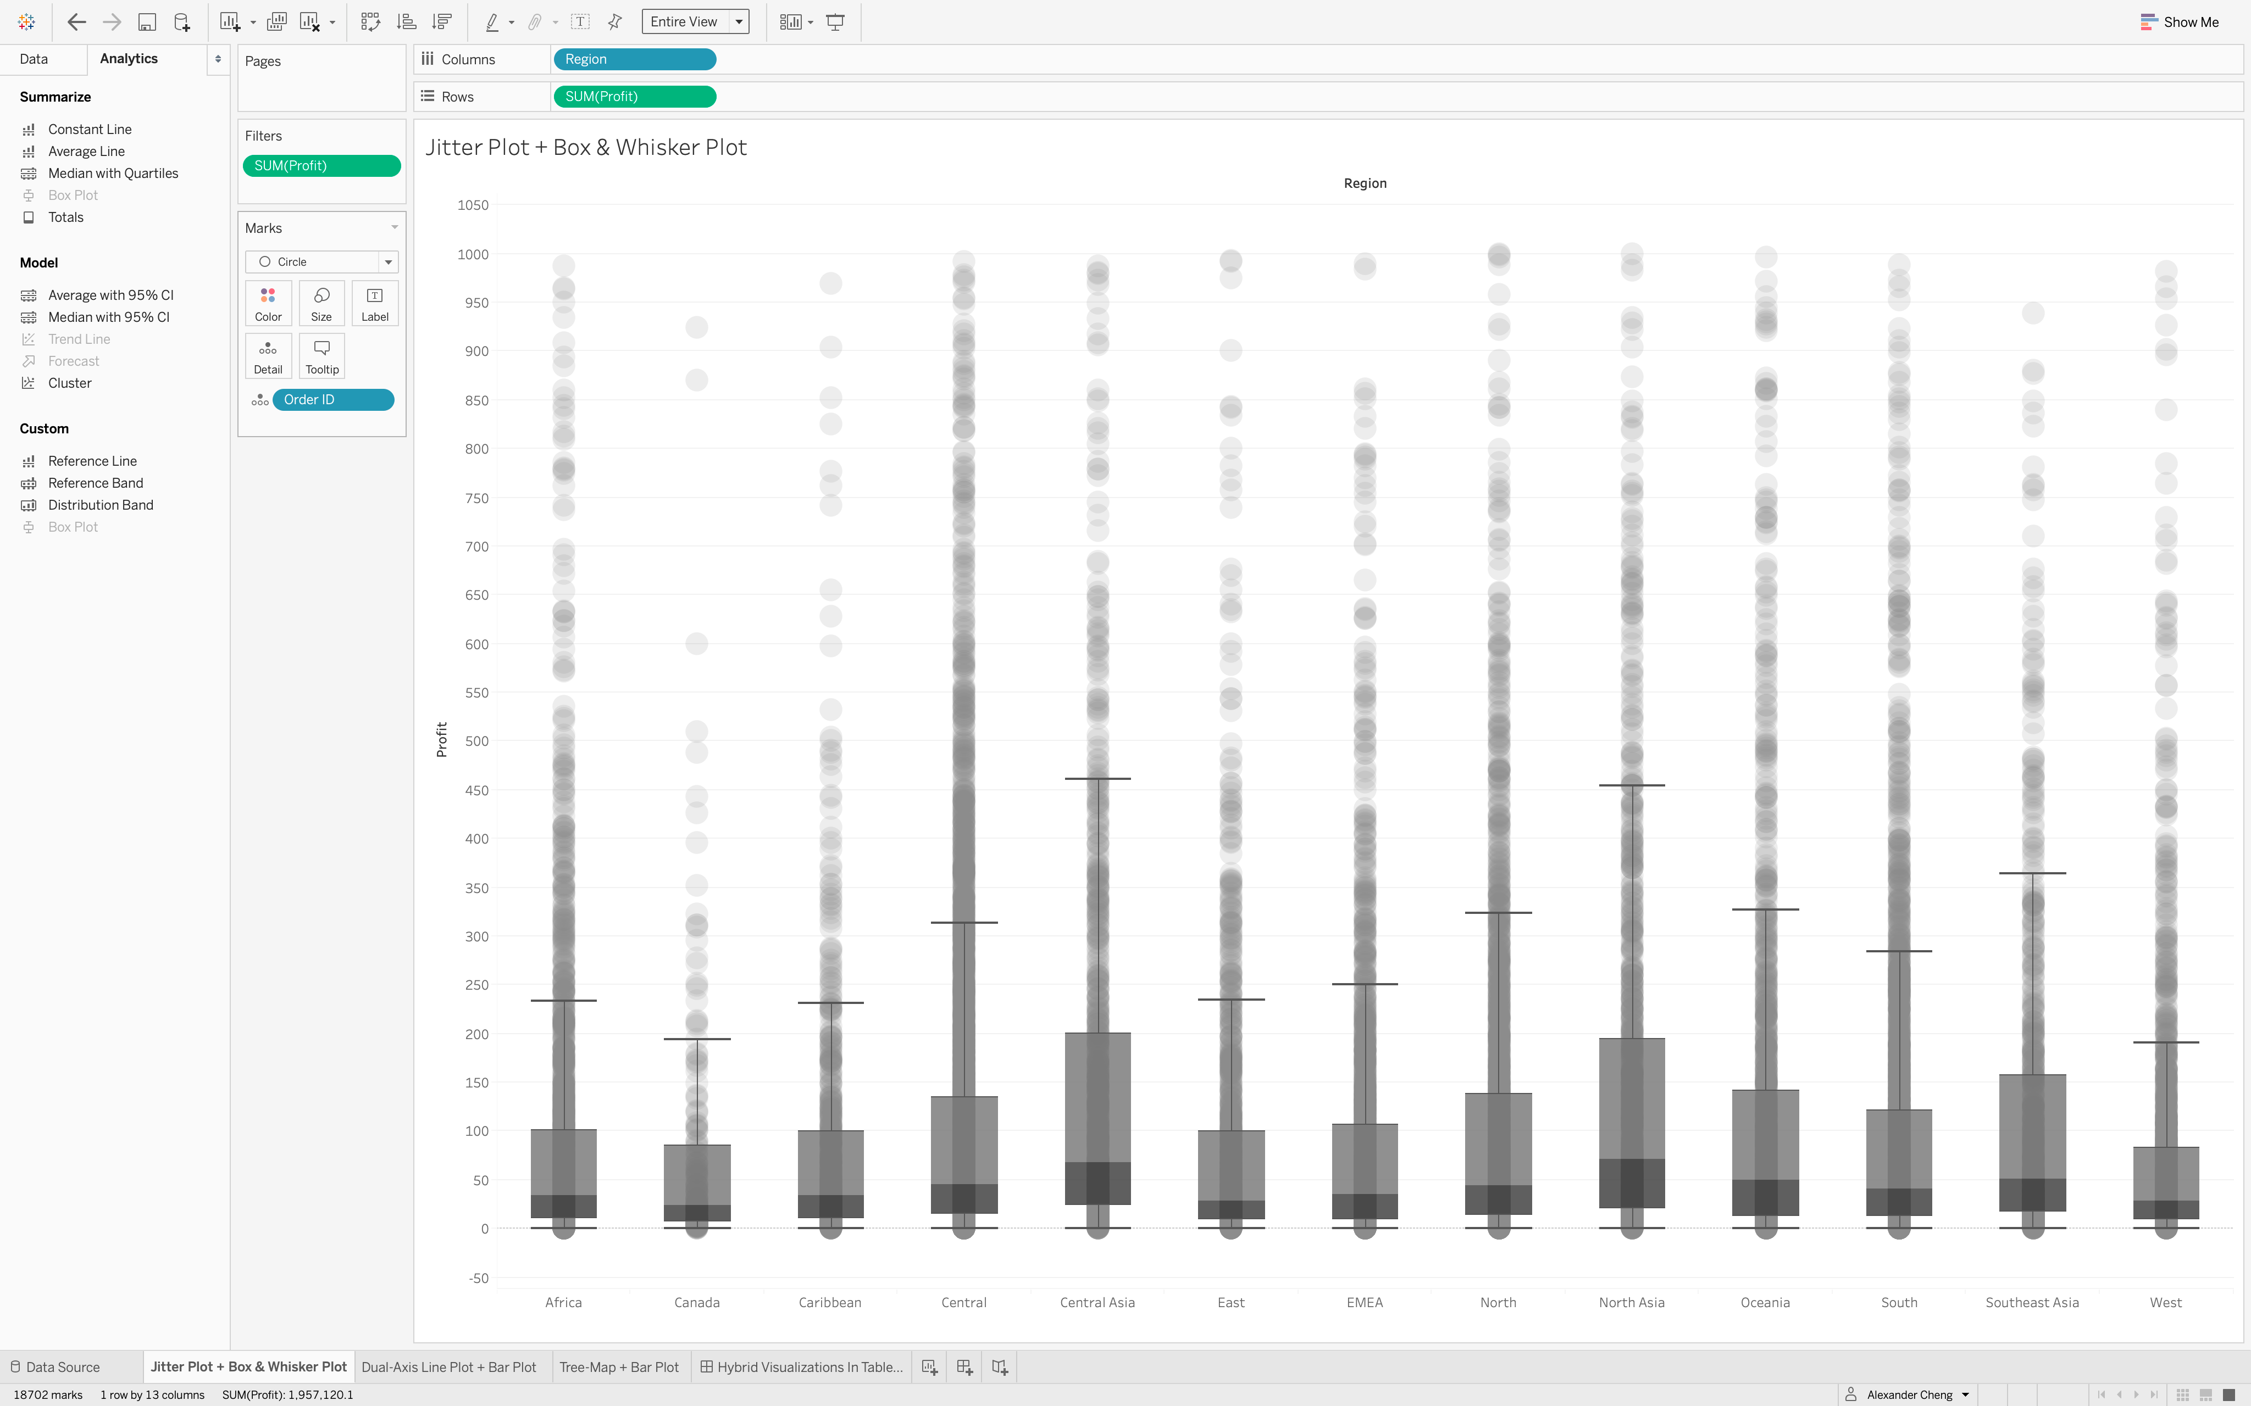
Task: Activate the highlight pen tool
Action: (x=492, y=21)
